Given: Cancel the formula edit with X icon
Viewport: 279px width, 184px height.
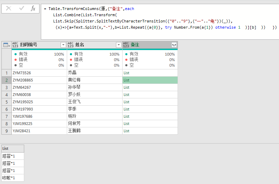Looking at the screenshot, I should point(9,8).
